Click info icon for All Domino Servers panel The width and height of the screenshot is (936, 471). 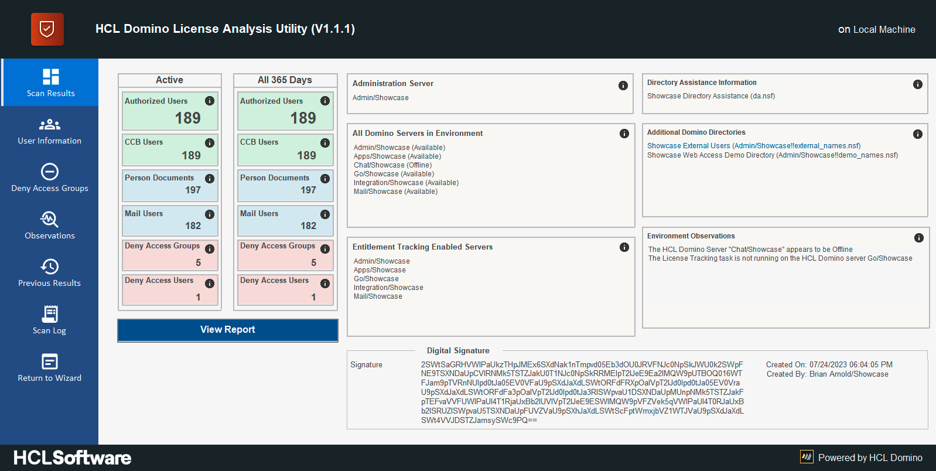click(x=624, y=134)
